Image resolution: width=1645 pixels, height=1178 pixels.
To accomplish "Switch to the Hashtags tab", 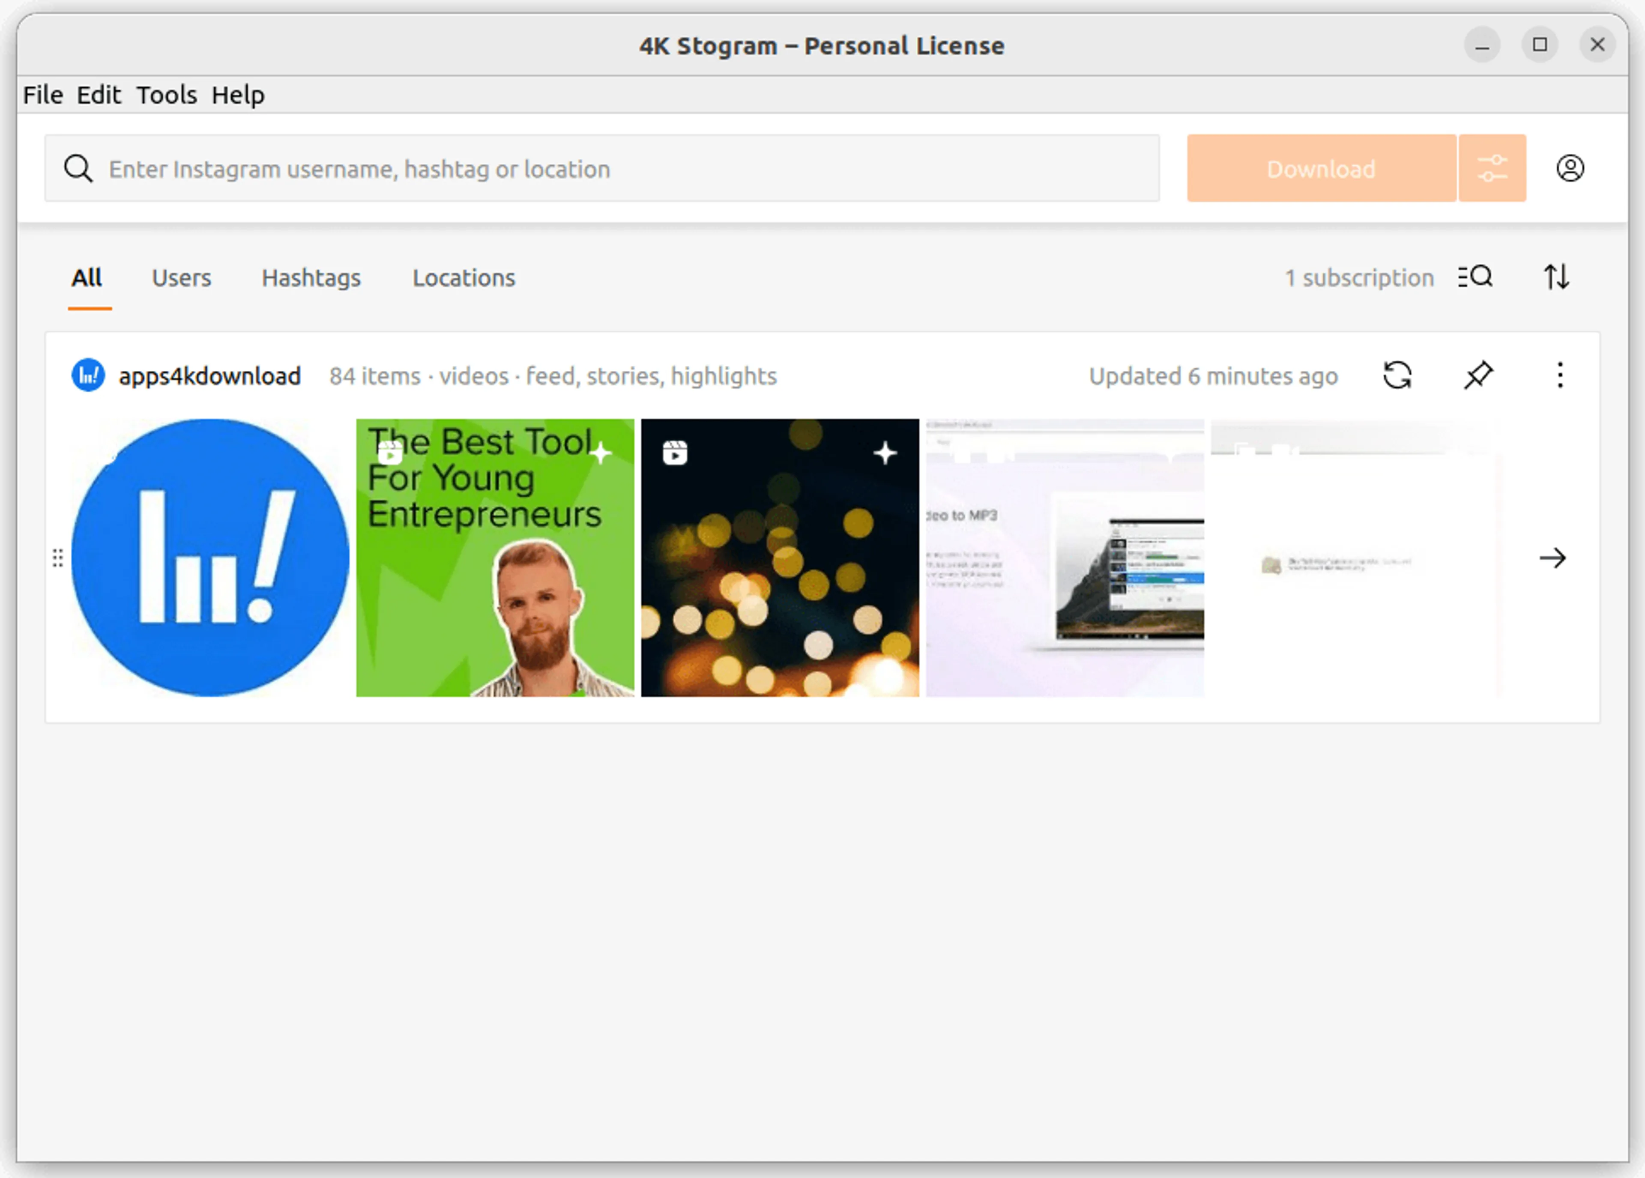I will point(311,278).
